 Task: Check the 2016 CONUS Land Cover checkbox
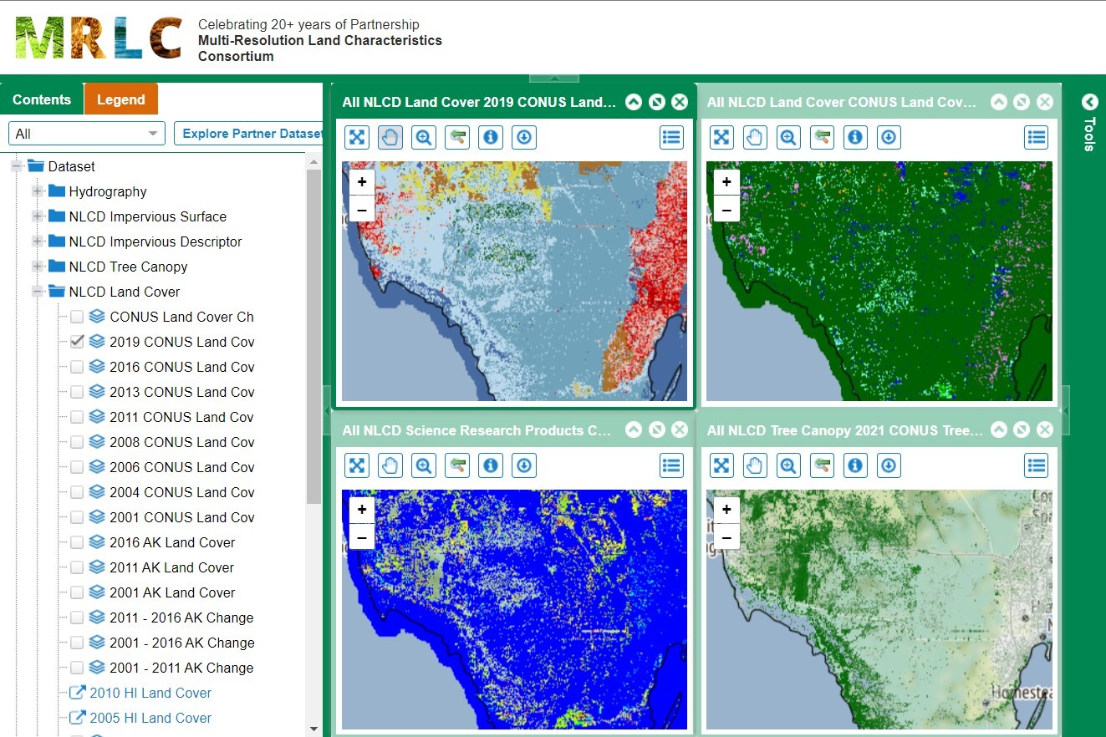point(76,366)
